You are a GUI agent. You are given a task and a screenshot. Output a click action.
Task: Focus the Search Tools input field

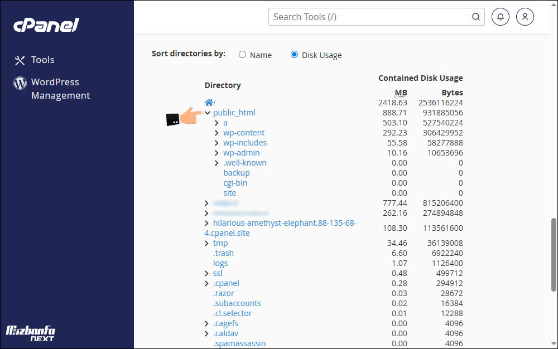(368, 17)
